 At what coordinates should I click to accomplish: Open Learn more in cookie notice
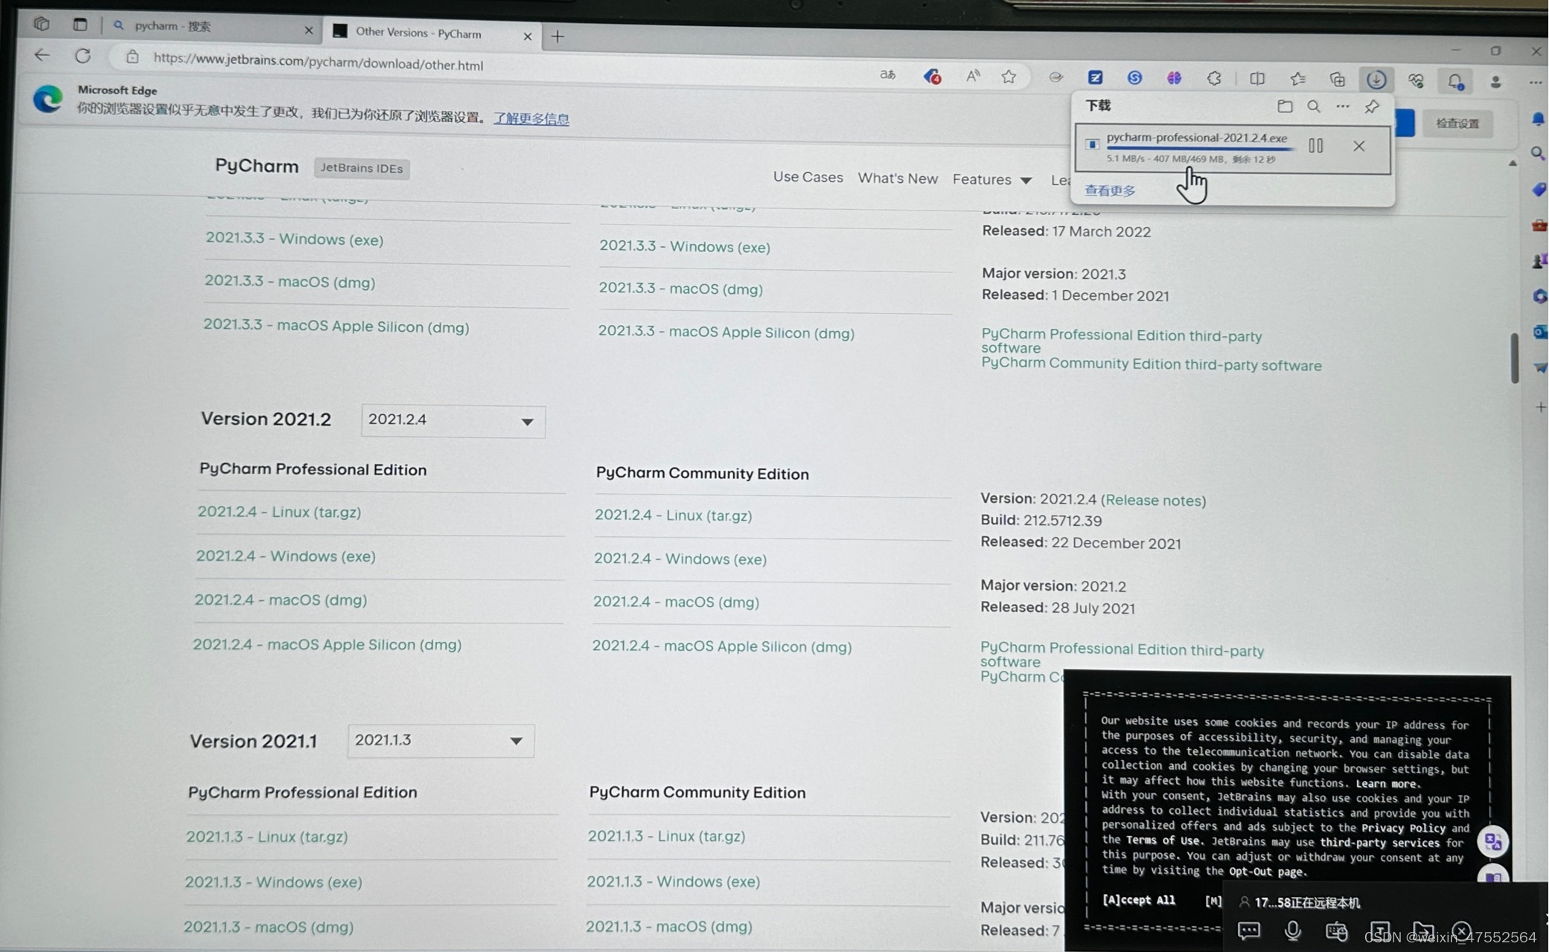click(1387, 783)
